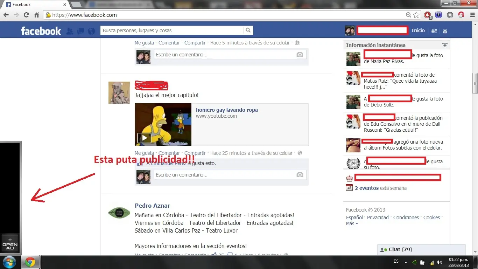The width and height of the screenshot is (478, 269).
Task: Open the volume control in system tray
Action: pyautogui.click(x=439, y=262)
